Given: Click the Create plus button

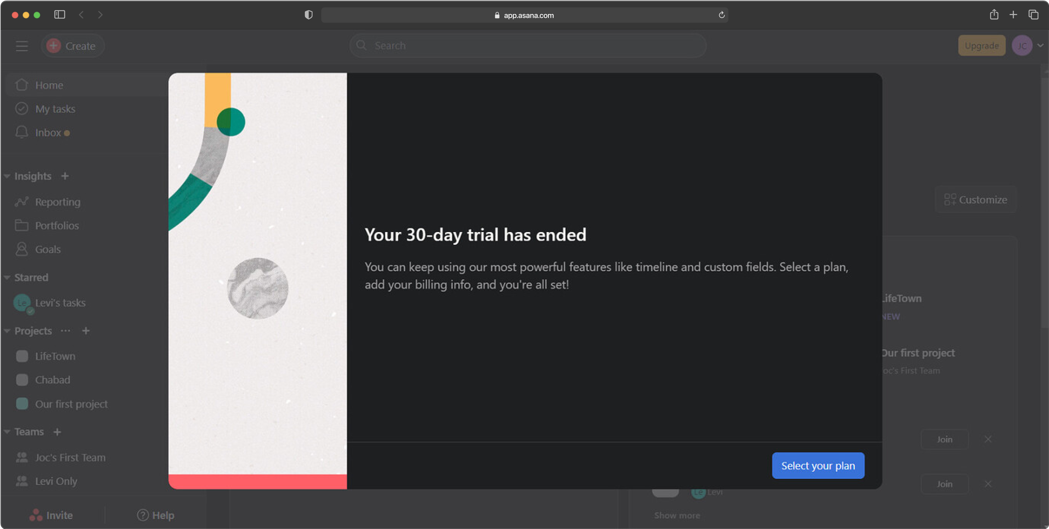Looking at the screenshot, I should [73, 46].
